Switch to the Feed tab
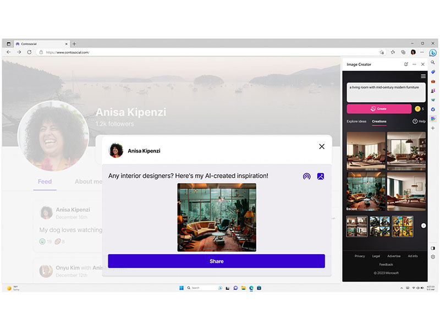The image size is (440, 330). coord(45,182)
